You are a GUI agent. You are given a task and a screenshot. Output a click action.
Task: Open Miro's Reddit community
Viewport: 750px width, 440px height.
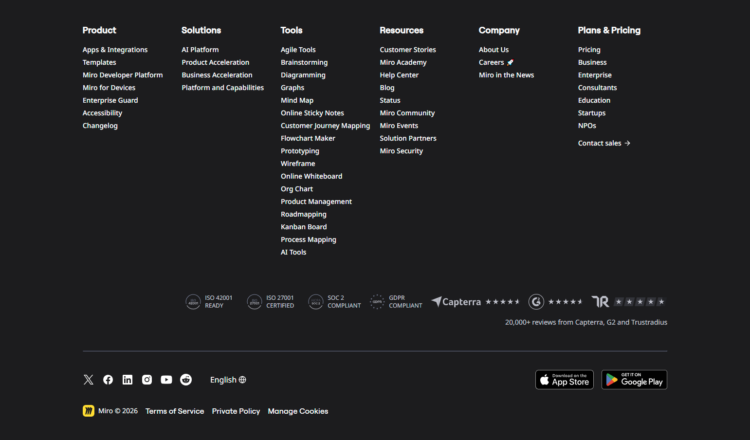coord(185,380)
